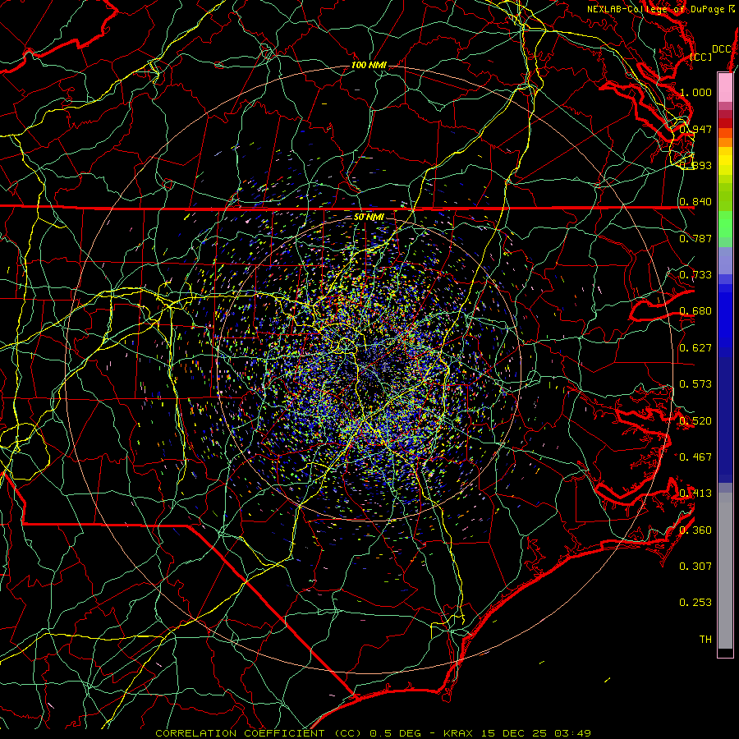Image resolution: width=739 pixels, height=739 pixels.
Task: Select the 0.360 legend value
Action: (x=695, y=530)
